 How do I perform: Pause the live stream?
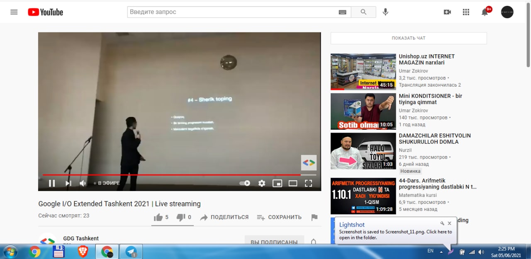click(52, 183)
